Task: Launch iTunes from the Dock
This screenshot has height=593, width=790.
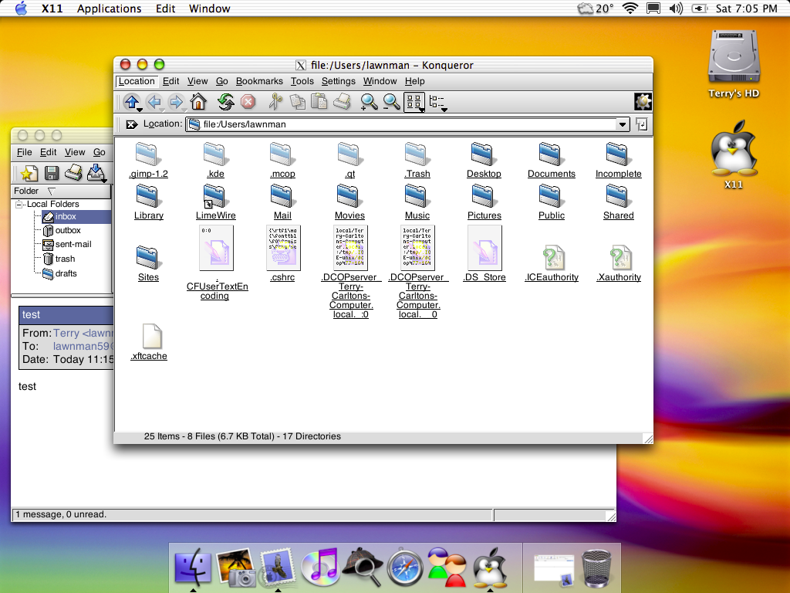Action: (319, 567)
